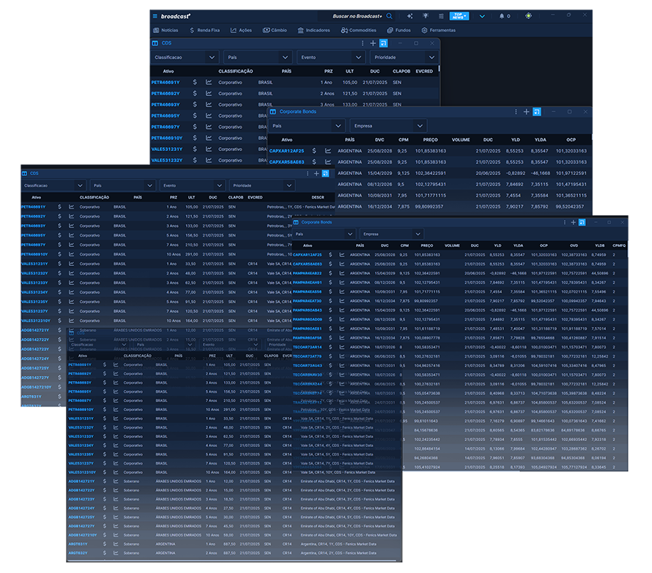Open the Commodities menu
652x573 pixels.
358,30
